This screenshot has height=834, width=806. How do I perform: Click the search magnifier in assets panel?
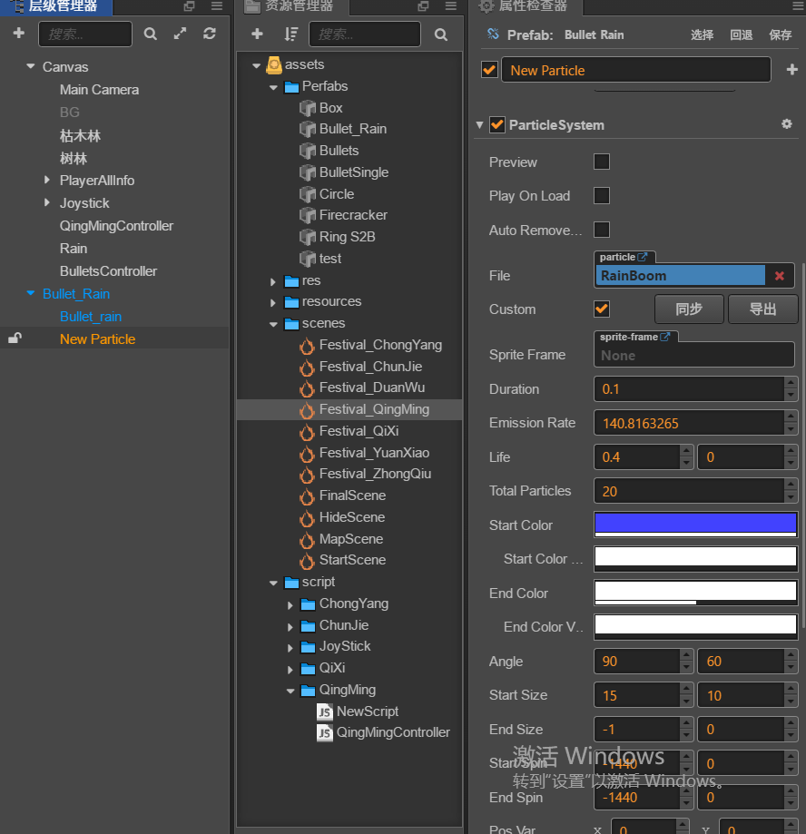click(441, 34)
